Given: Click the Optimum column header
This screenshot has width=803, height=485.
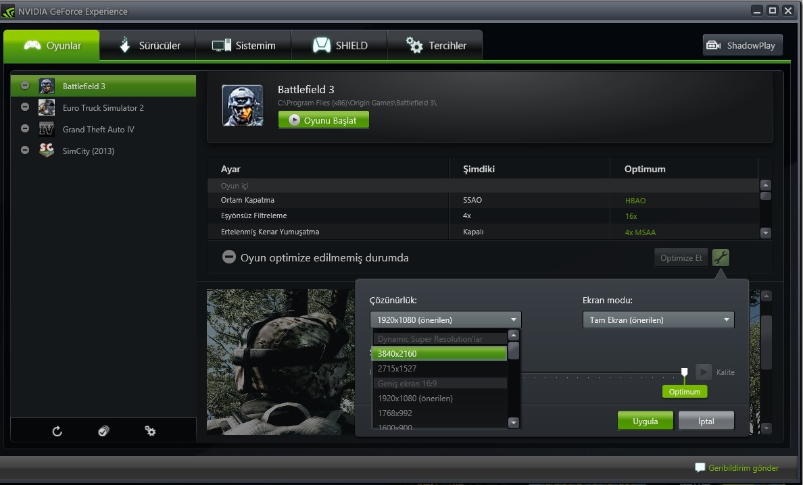Looking at the screenshot, I should pyautogui.click(x=645, y=169).
